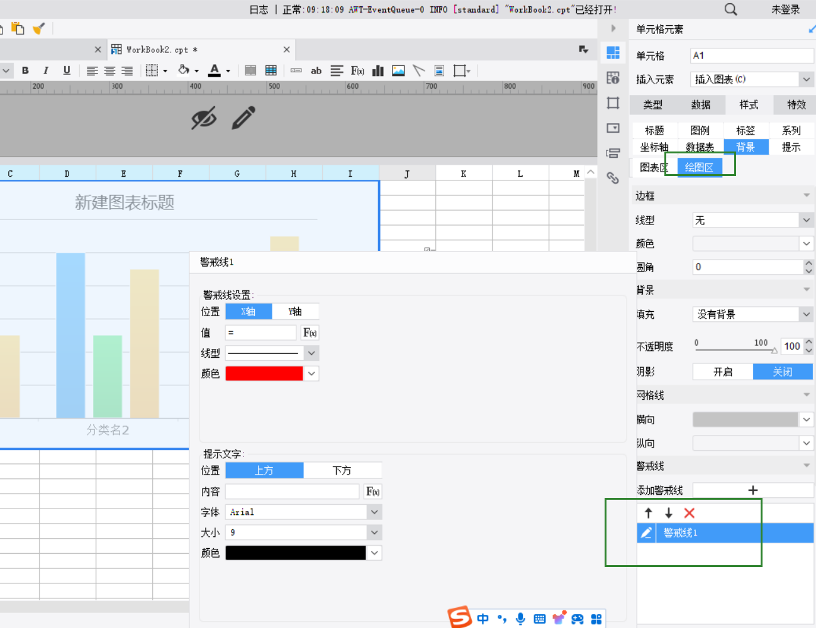The width and height of the screenshot is (816, 628).
Task: Insert a sub-report using toolbar icon
Action: click(439, 70)
